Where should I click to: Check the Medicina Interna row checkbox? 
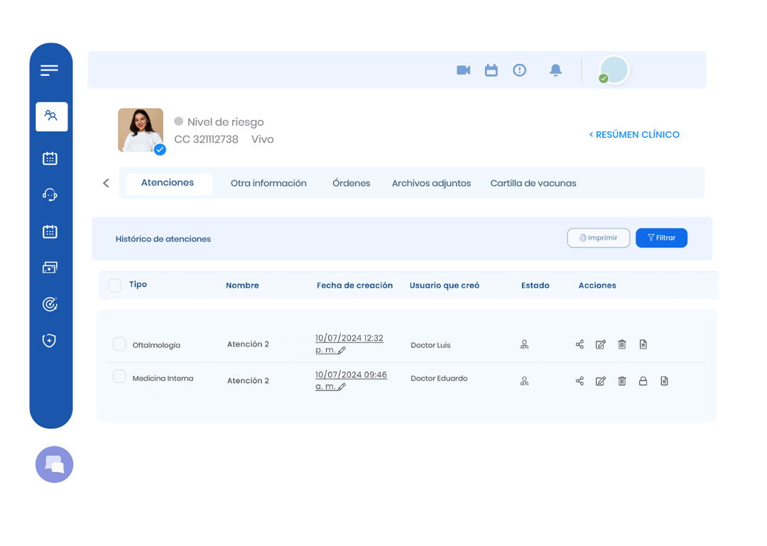point(119,376)
